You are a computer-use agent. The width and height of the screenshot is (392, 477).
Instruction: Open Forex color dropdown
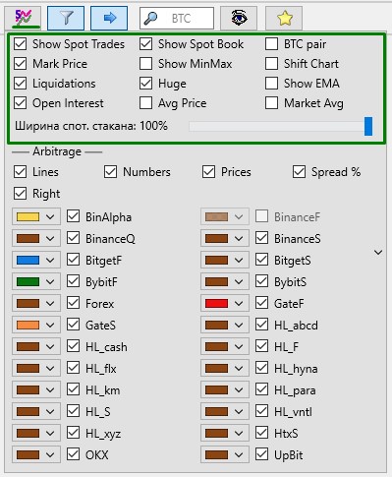coord(36,303)
